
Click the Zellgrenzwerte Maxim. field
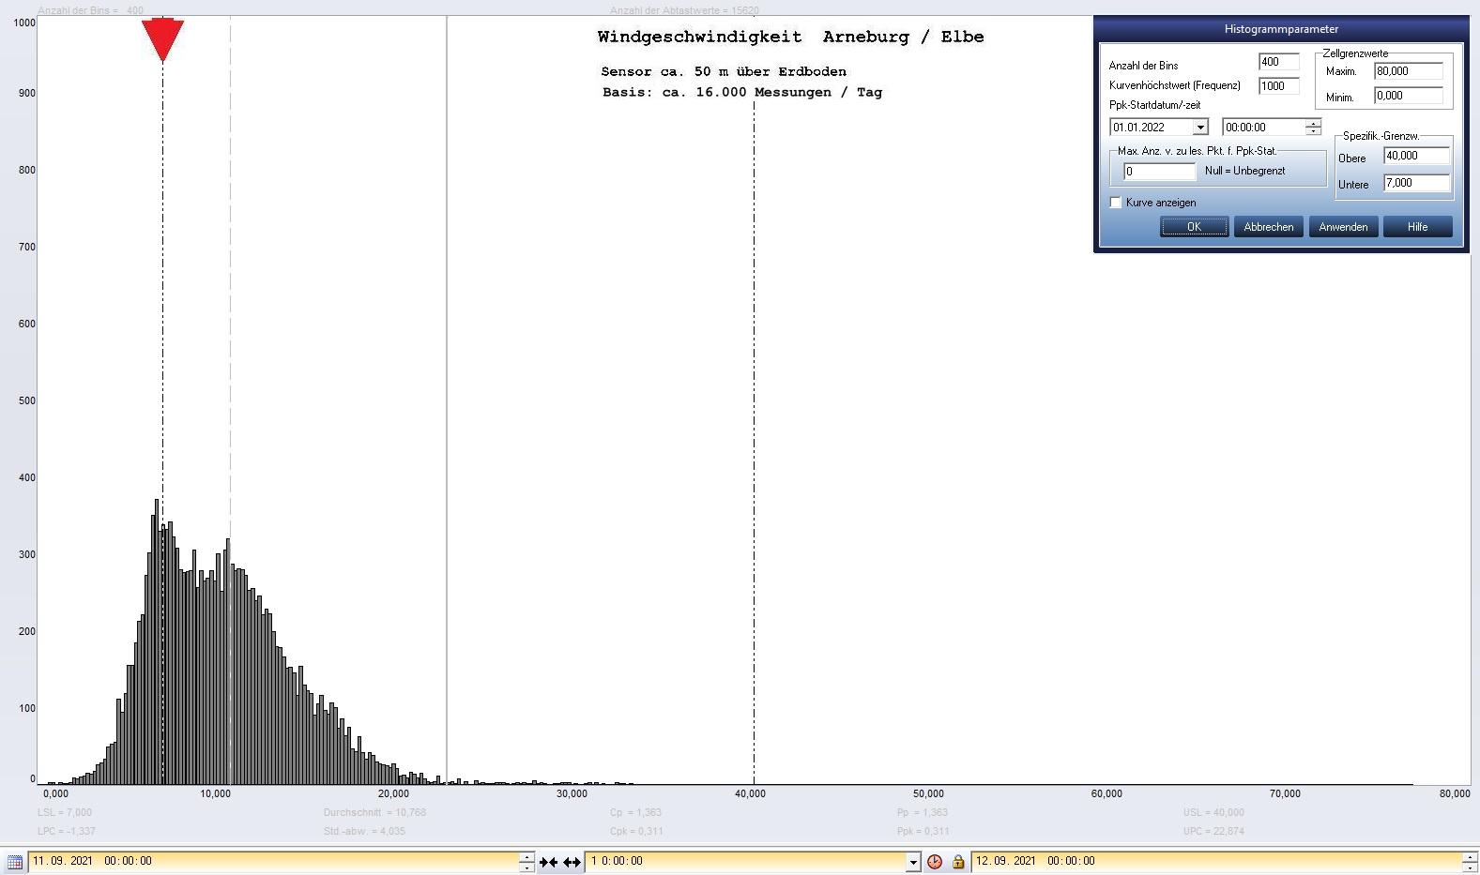(1408, 71)
